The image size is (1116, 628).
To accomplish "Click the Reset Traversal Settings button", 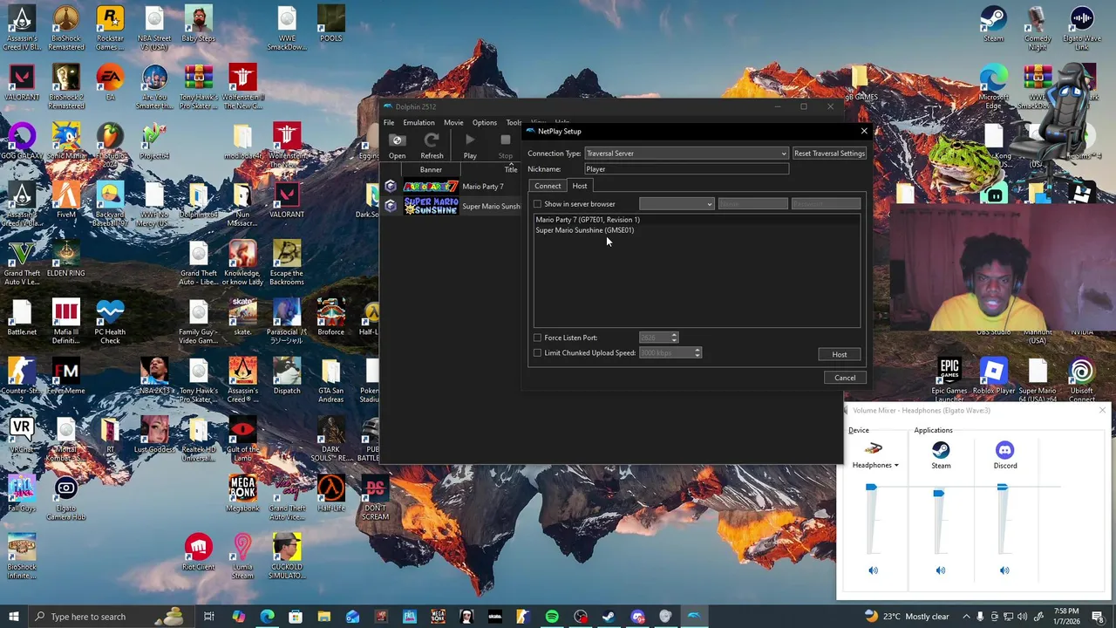I will 829,154.
